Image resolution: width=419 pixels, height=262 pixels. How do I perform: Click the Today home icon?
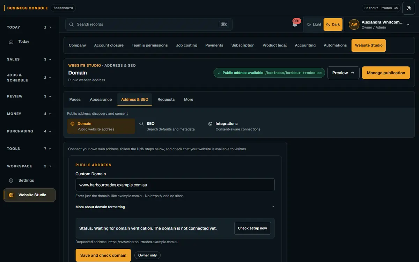pyautogui.click(x=11, y=42)
